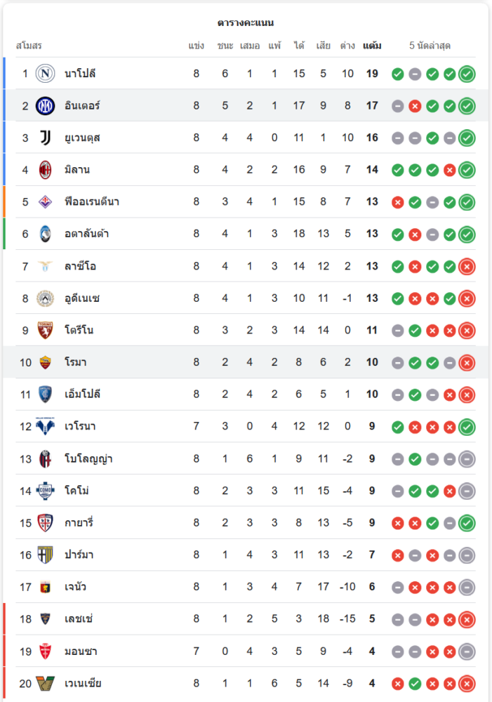Open the อตาลันต้า team link

[86, 234]
